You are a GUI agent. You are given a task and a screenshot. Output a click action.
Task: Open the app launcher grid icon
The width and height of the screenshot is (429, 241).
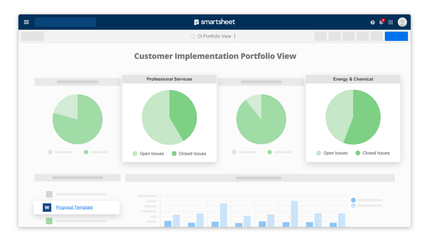coord(390,22)
